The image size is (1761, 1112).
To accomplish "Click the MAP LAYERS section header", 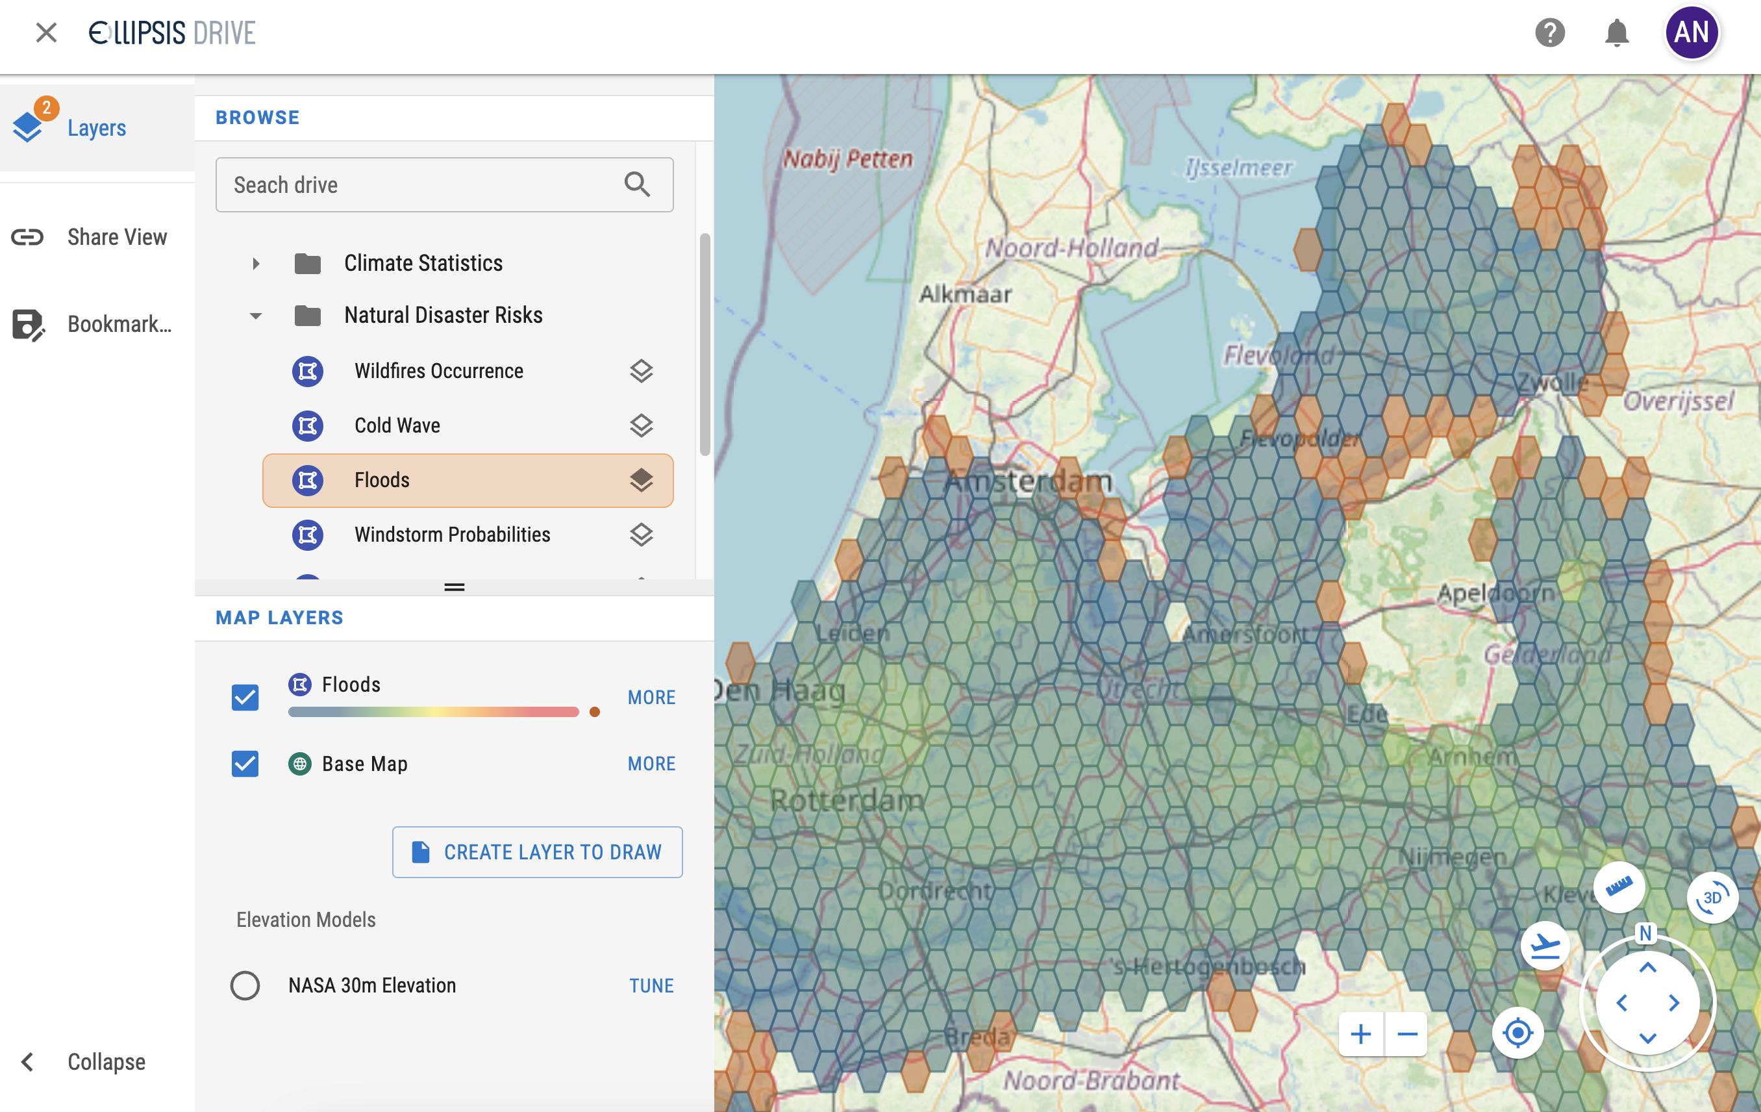I will click(x=279, y=618).
